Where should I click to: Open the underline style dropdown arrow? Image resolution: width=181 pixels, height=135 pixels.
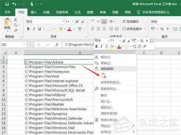tap(44, 29)
